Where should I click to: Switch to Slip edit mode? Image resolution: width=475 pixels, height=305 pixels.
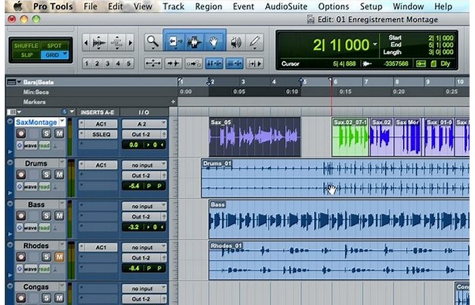(26, 54)
